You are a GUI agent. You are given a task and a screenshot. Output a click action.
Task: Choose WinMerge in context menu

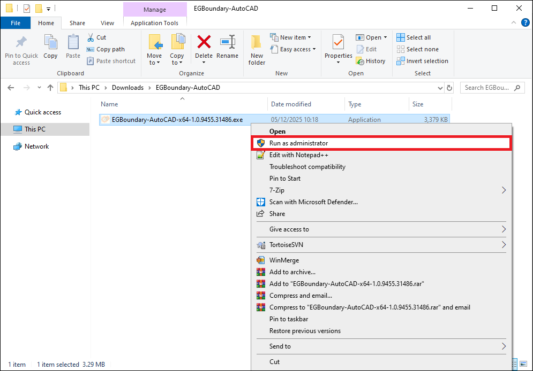(x=381, y=260)
